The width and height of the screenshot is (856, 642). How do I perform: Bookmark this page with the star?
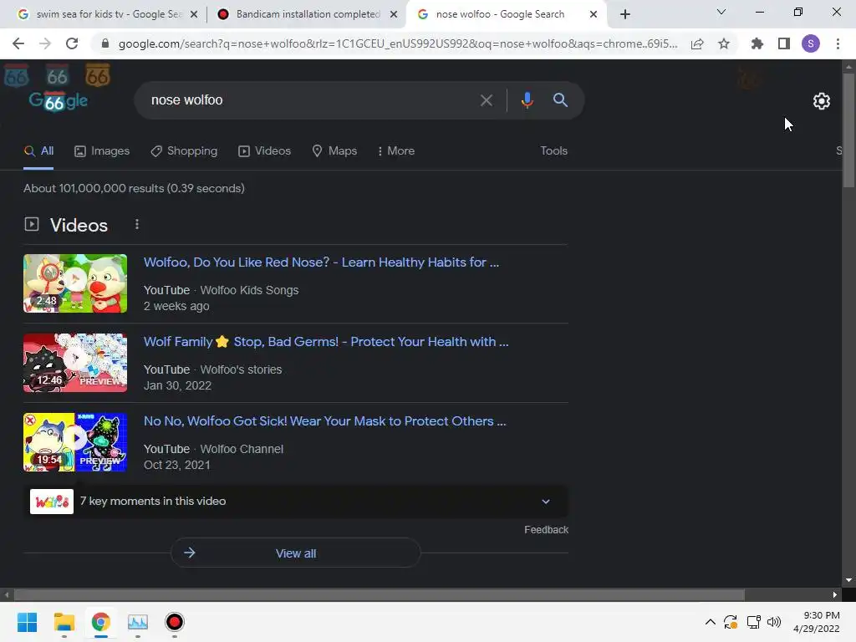[x=724, y=43]
